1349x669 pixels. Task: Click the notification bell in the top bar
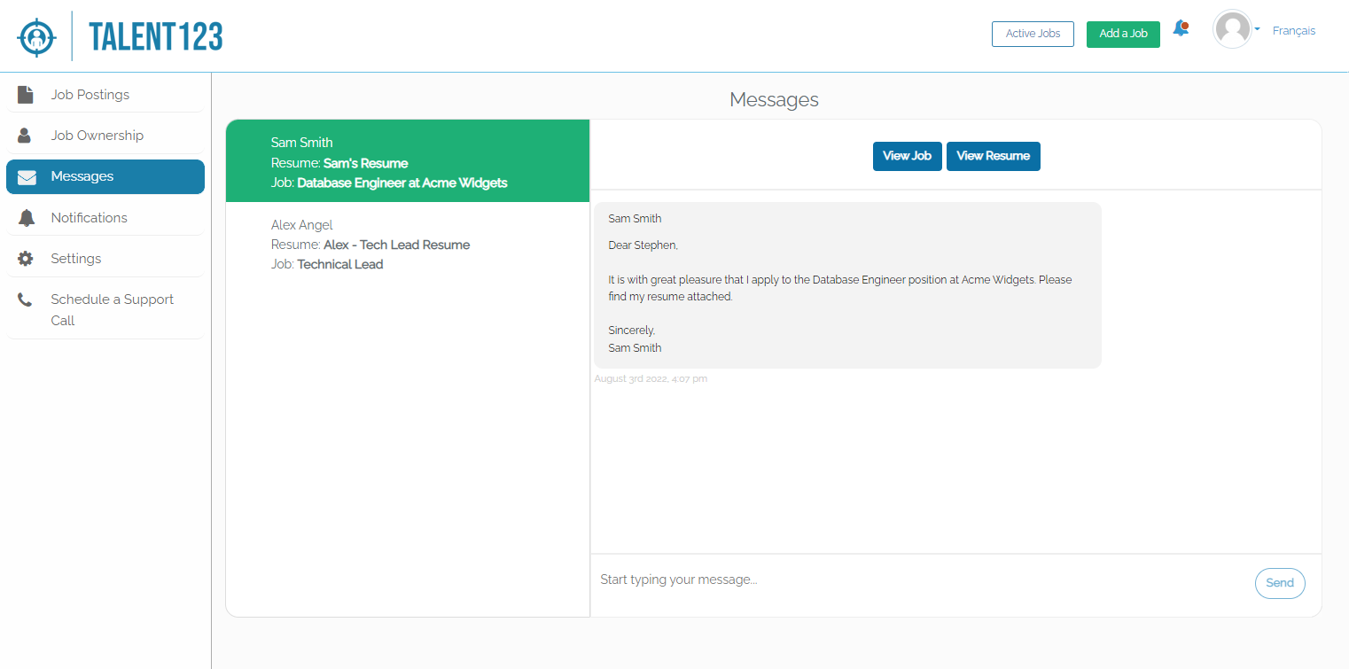coord(1181,27)
